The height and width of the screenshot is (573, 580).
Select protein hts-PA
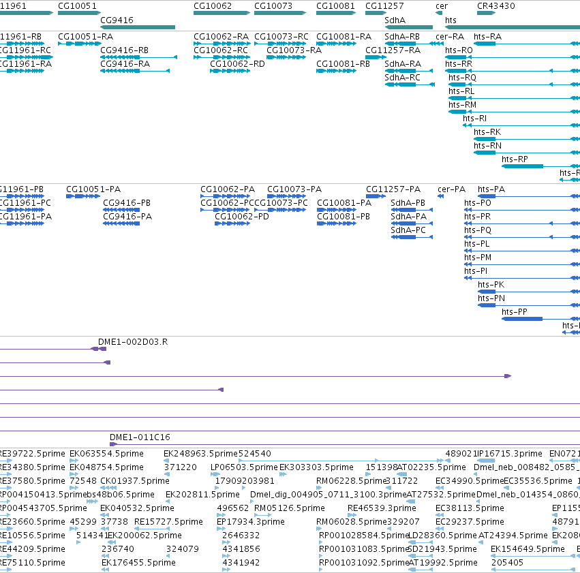click(x=491, y=189)
